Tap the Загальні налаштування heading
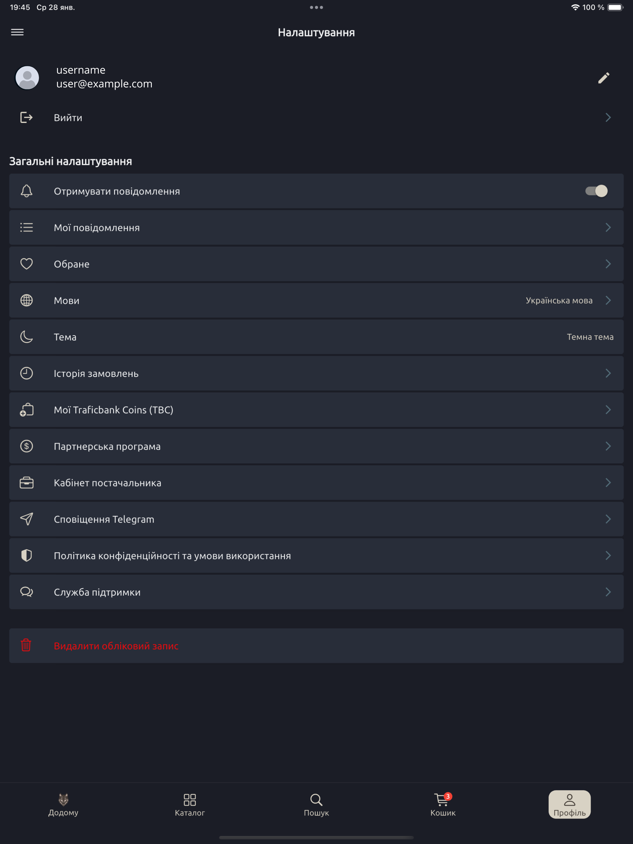 click(71, 161)
